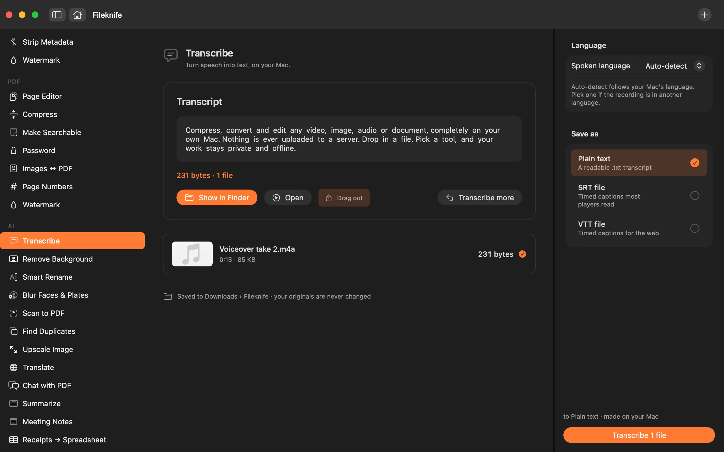
Task: Click the Transcribe more button
Action: pyautogui.click(x=480, y=197)
